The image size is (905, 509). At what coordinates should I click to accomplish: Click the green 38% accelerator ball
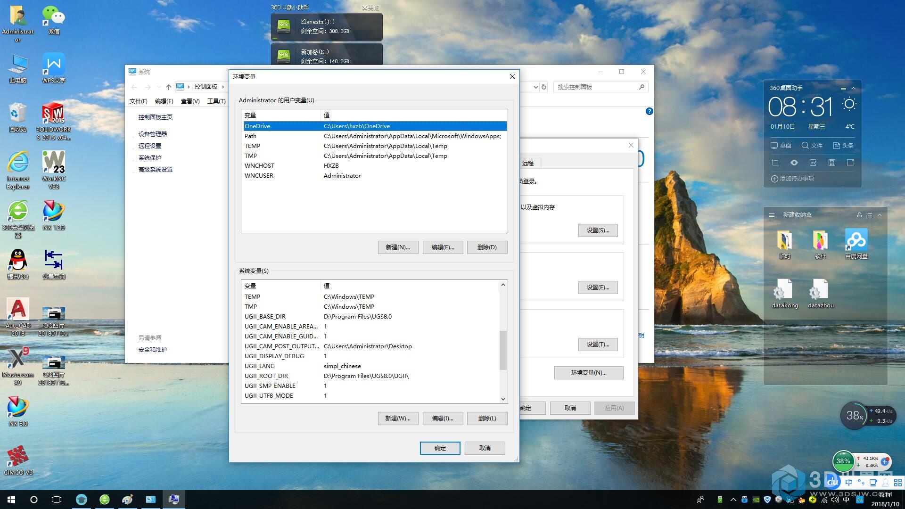pyautogui.click(x=843, y=461)
